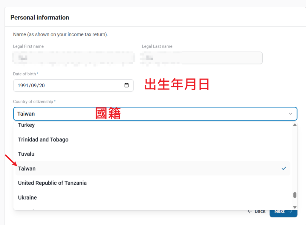306x225 pixels.
Task: Select the day 20 in date of birth
Action: click(x=42, y=86)
